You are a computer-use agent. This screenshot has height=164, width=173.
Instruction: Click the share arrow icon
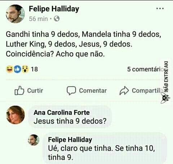(x=124, y=90)
